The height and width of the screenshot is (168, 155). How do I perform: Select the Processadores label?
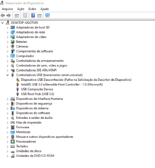pyautogui.click(x=26, y=142)
